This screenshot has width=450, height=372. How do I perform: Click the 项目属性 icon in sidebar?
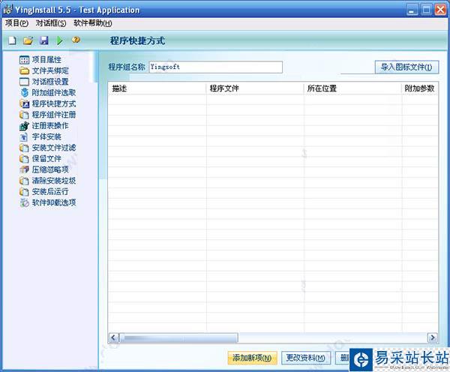[x=25, y=60]
